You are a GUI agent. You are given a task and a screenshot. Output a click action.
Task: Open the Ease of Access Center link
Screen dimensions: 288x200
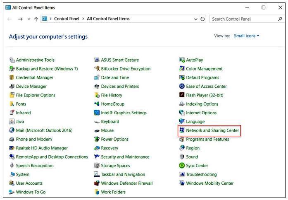click(207, 86)
